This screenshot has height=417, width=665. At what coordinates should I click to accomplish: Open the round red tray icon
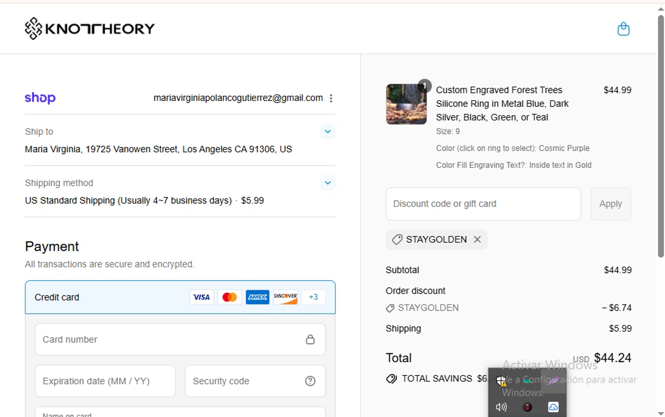(x=527, y=407)
